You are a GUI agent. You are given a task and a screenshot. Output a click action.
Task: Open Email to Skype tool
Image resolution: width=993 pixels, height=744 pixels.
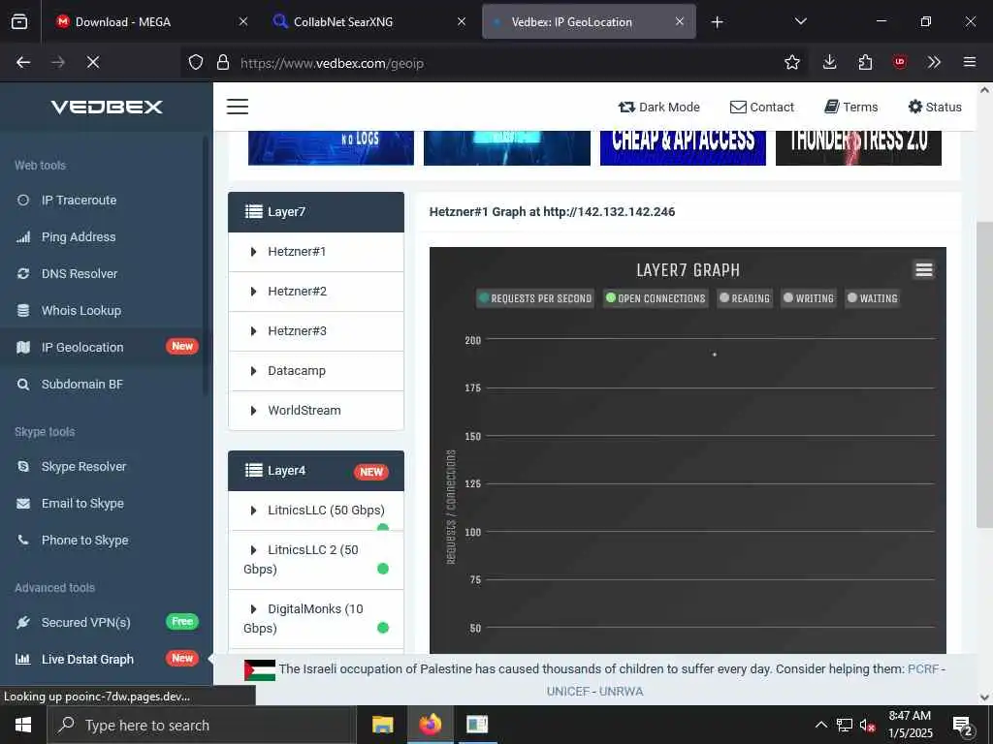pos(70,503)
